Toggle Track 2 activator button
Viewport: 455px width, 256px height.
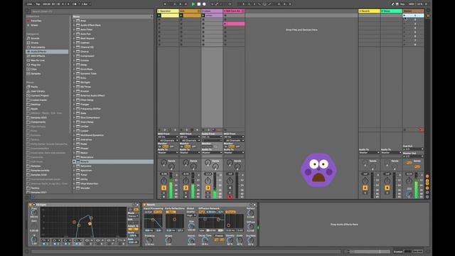pos(186,188)
